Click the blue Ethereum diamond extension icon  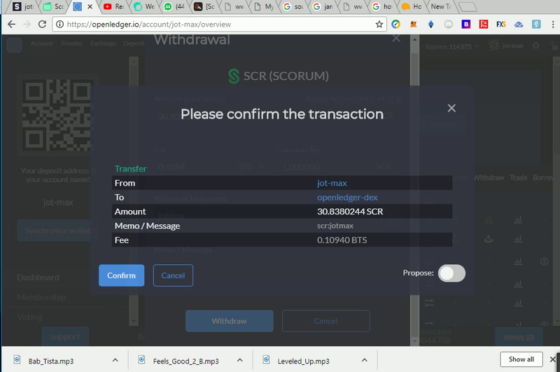(430, 25)
